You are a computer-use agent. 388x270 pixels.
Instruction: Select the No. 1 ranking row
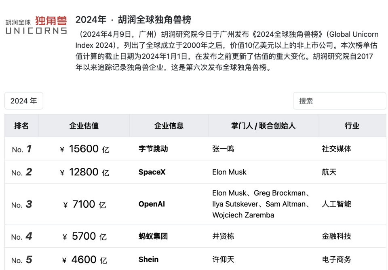pos(21,149)
